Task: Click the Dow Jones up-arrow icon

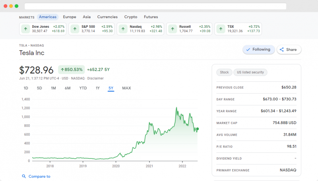Action: [25, 29]
